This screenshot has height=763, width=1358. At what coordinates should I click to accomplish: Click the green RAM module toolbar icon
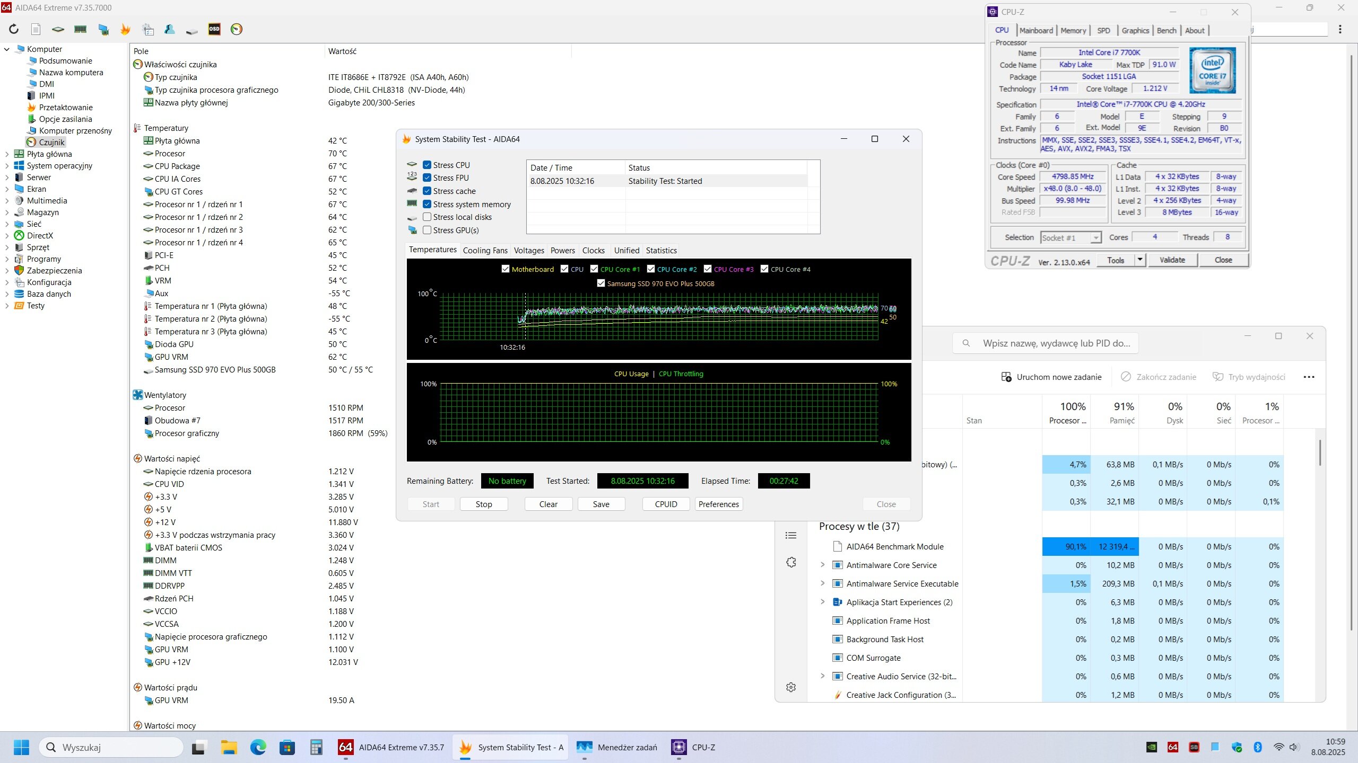click(x=81, y=29)
